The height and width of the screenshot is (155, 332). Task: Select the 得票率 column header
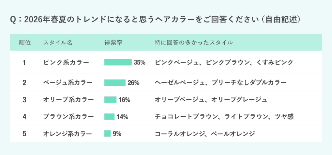pyautogui.click(x=113, y=43)
